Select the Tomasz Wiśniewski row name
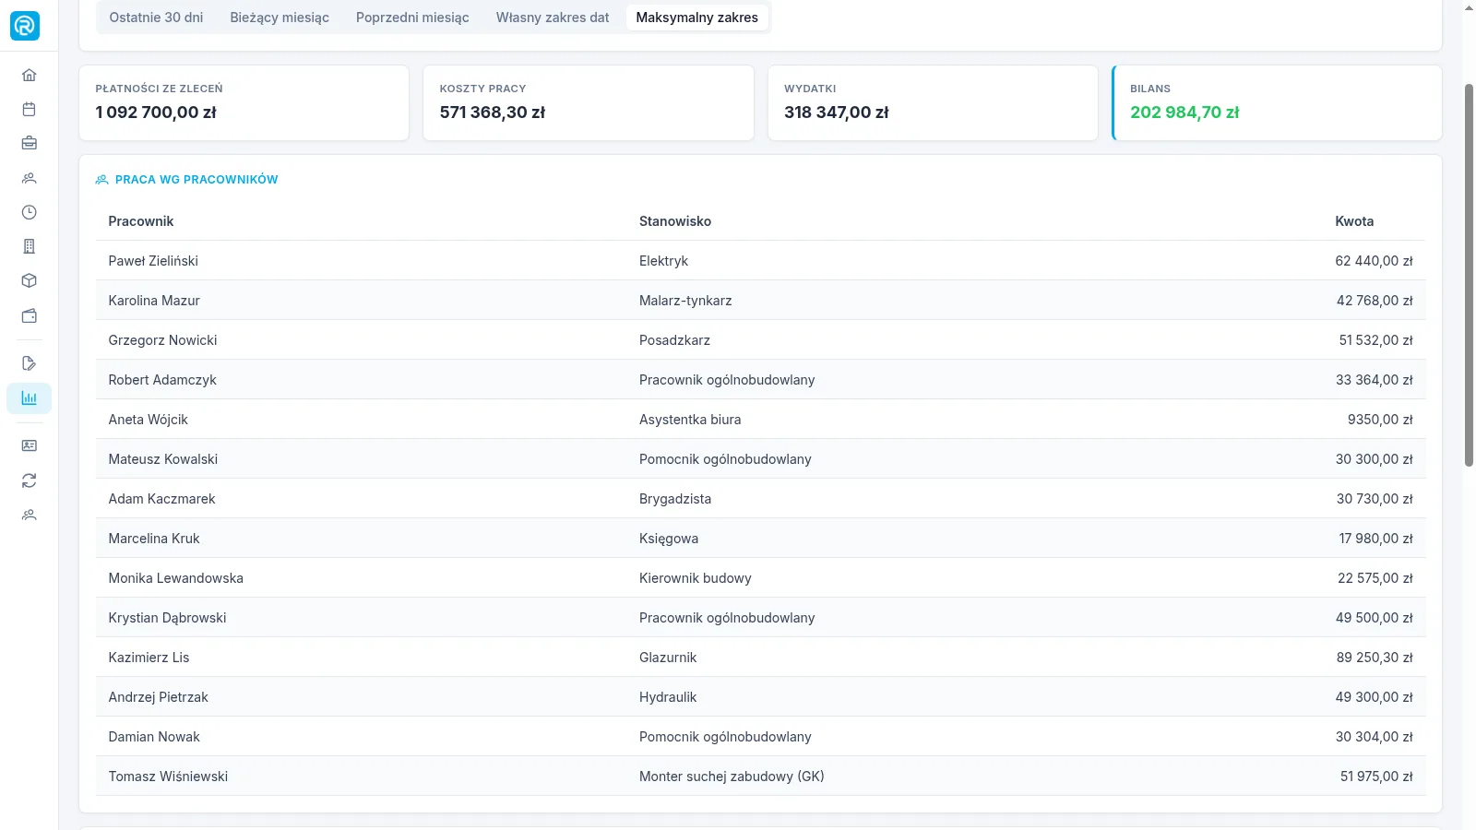Viewport: 1476px width, 830px height. click(x=168, y=777)
